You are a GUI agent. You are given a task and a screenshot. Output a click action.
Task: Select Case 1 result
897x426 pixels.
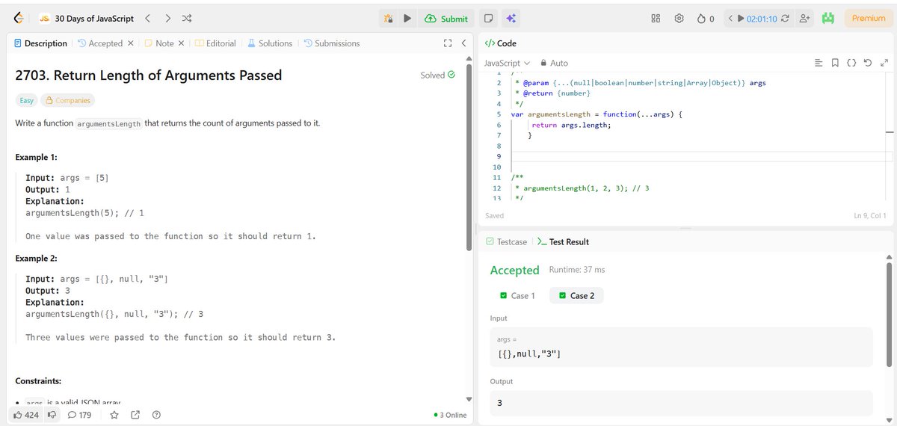tap(517, 295)
